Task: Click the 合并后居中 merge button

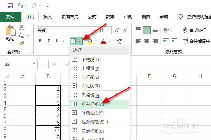Action: (197, 41)
